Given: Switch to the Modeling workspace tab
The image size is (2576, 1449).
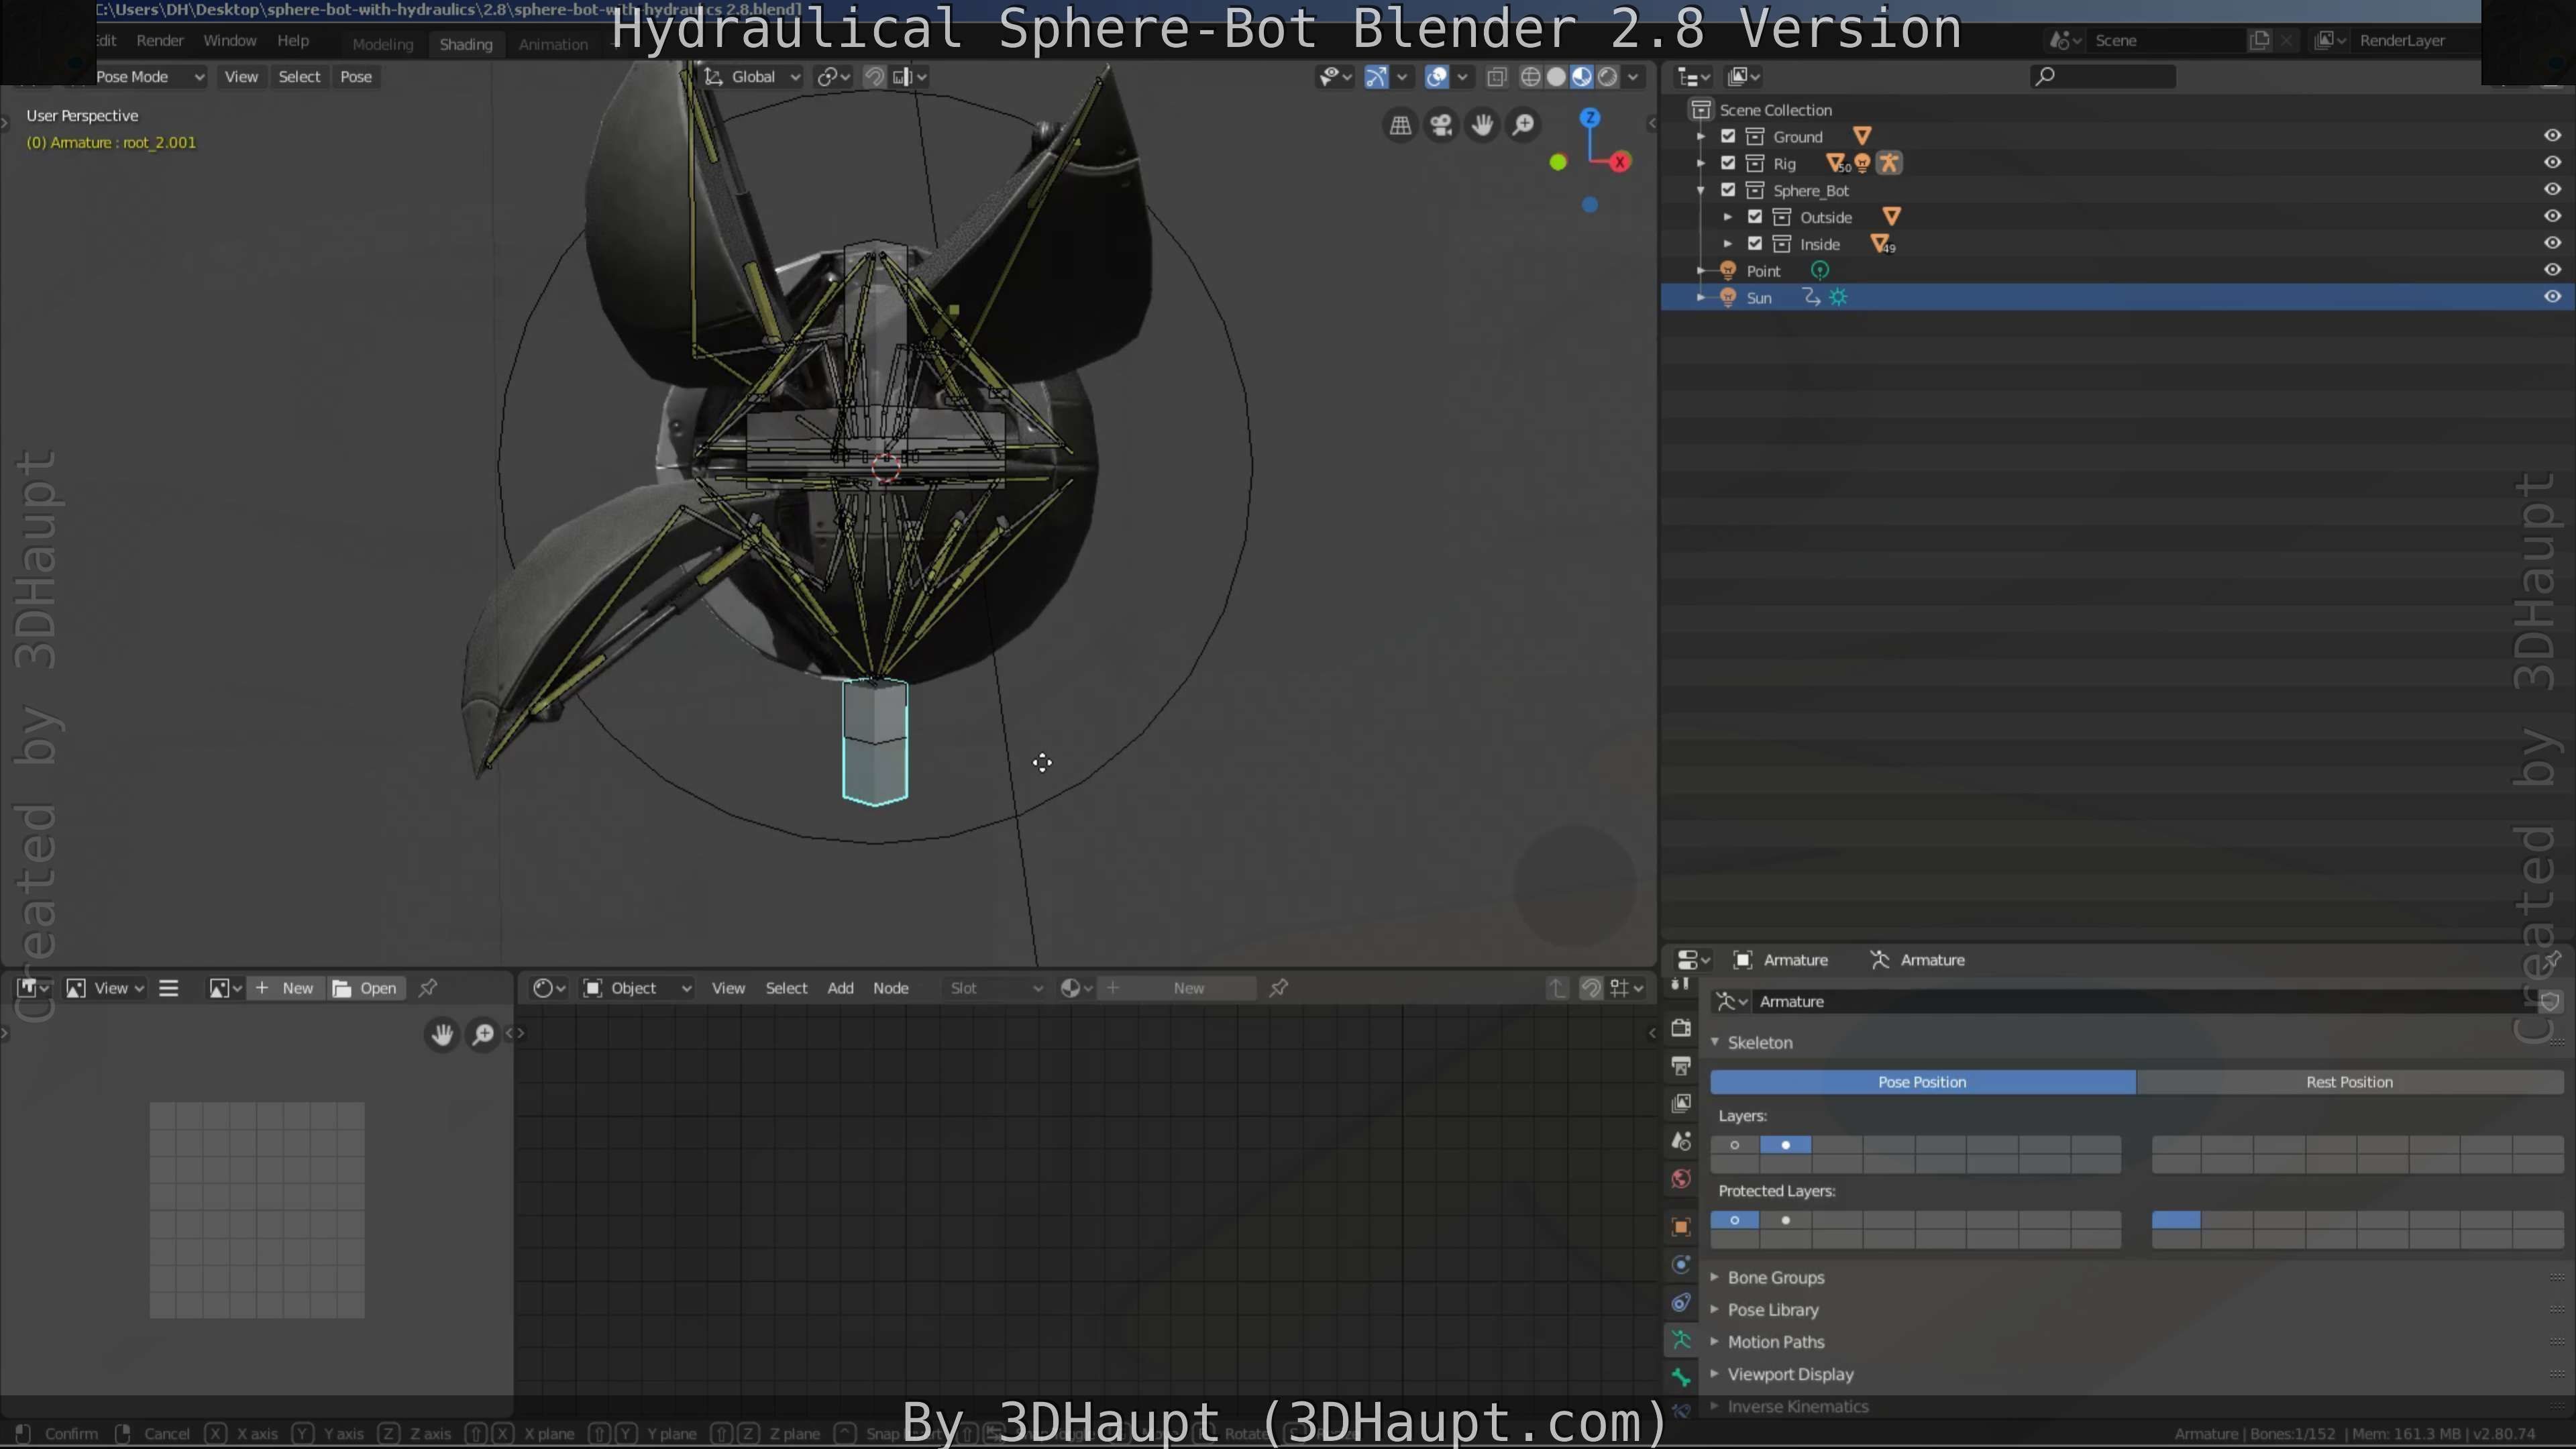Looking at the screenshot, I should click(382, 44).
